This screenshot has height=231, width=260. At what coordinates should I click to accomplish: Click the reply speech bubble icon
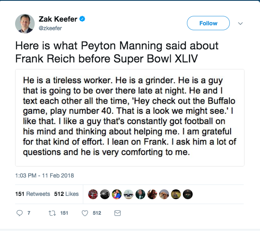pos(20,213)
